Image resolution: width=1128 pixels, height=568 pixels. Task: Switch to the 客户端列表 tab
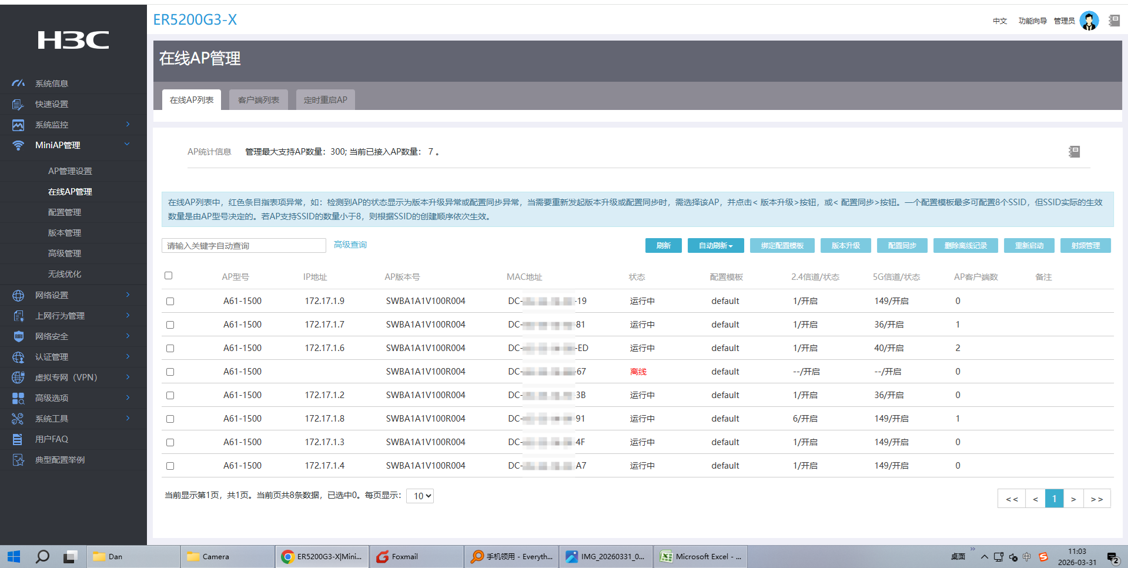pos(258,99)
